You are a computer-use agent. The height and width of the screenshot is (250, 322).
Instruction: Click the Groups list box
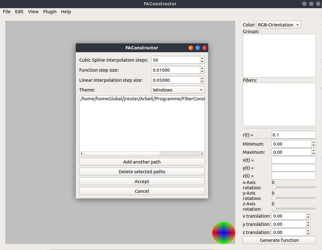pos(279,56)
